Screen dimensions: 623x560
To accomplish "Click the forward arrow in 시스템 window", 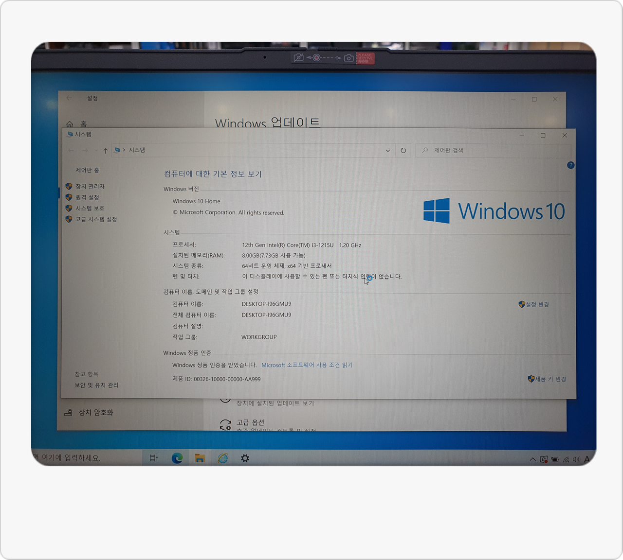I will [85, 151].
